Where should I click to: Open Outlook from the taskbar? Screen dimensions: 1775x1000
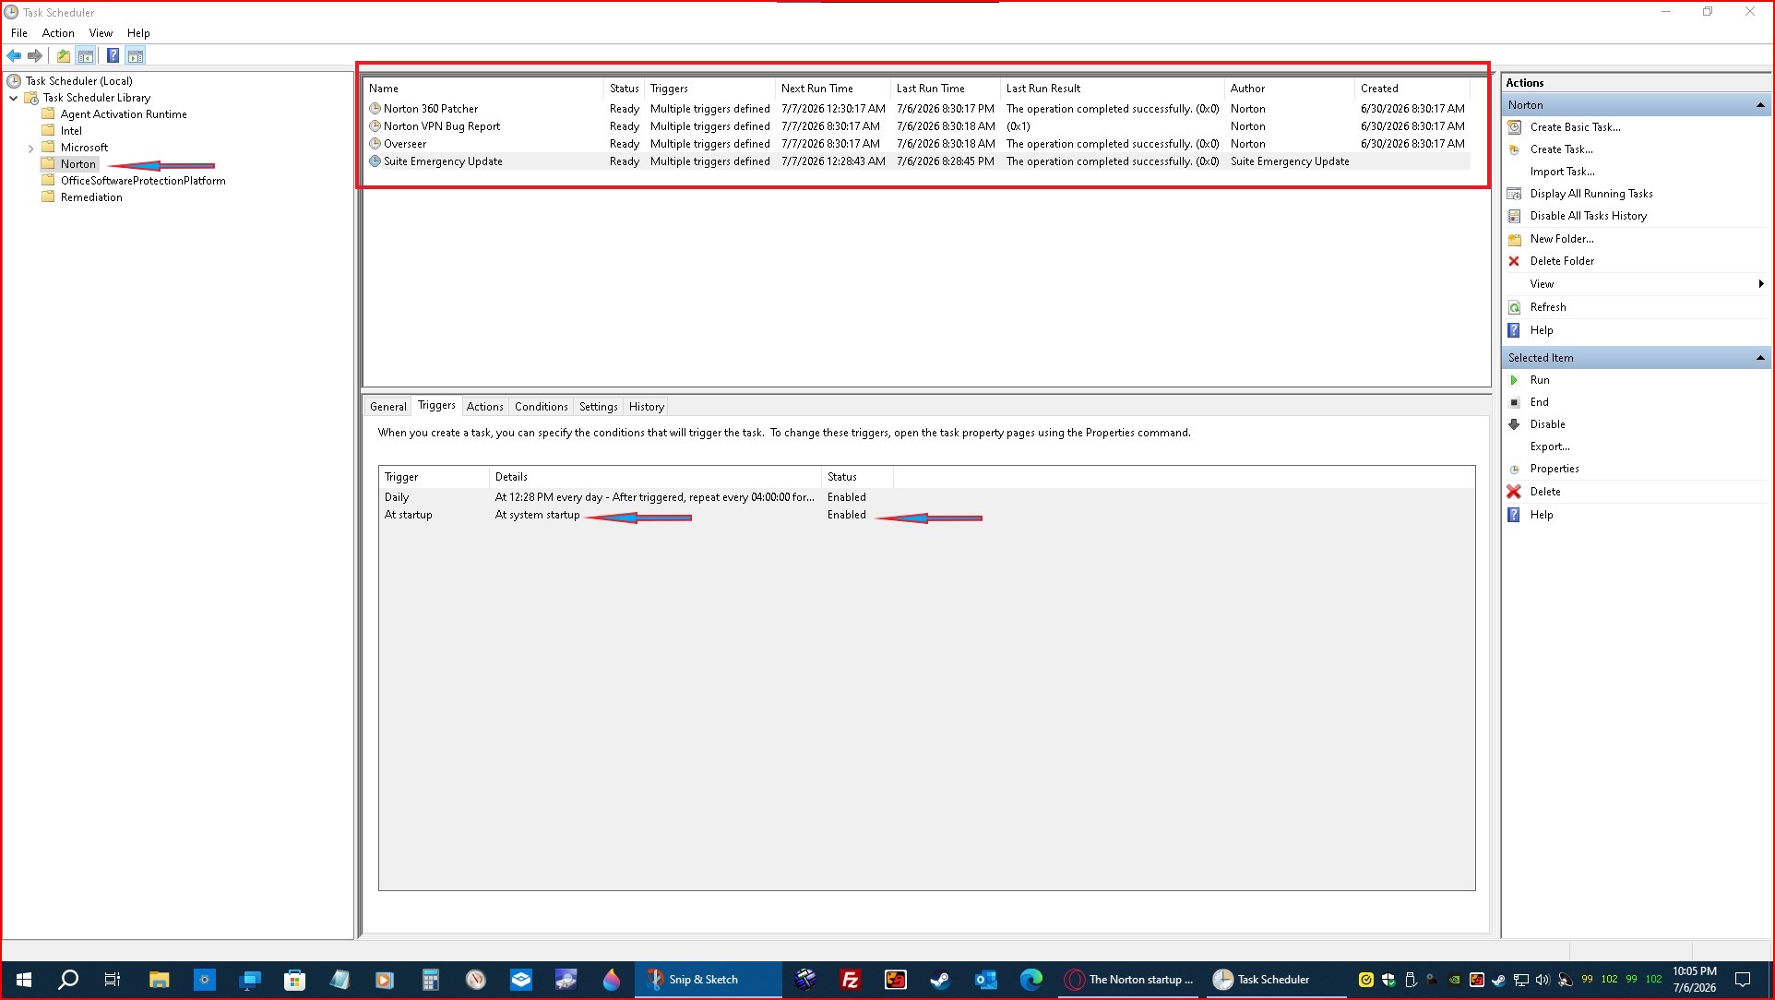985,980
